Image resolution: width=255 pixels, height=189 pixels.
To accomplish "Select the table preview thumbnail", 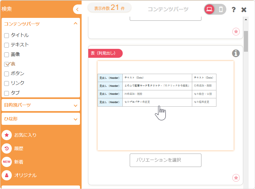I will click(x=165, y=105).
